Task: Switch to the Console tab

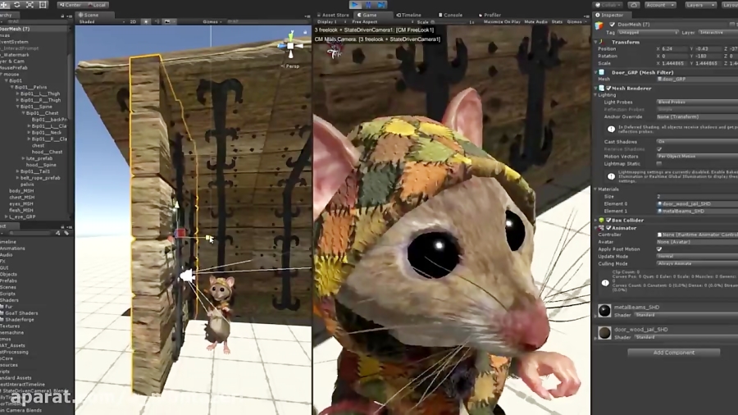Action: (450, 15)
